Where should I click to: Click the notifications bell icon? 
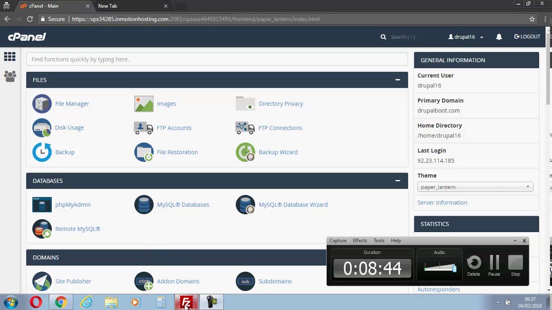click(x=499, y=37)
